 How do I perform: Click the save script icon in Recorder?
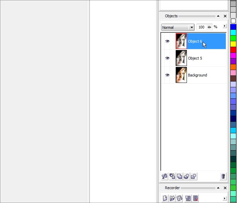[179, 198]
